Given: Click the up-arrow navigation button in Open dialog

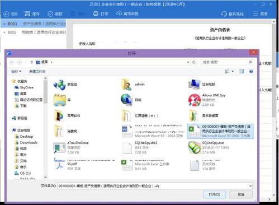Looking at the screenshot, I should click(x=31, y=62).
